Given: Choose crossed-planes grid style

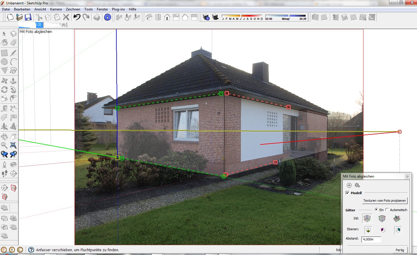Looking at the screenshot, I should [397, 218].
